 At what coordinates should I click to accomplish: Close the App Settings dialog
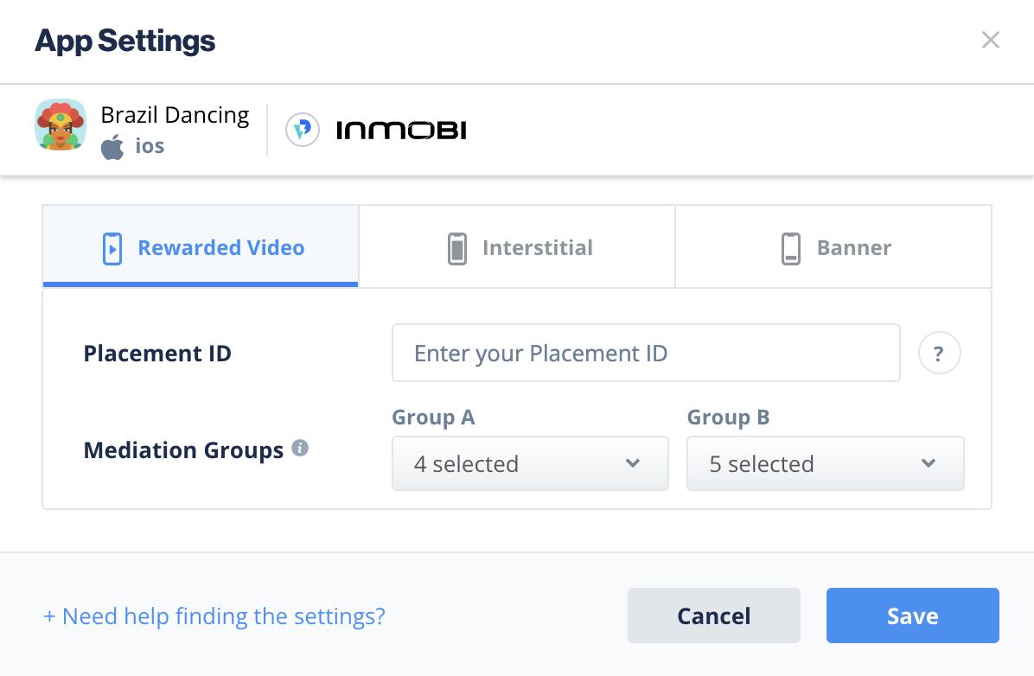tap(991, 41)
